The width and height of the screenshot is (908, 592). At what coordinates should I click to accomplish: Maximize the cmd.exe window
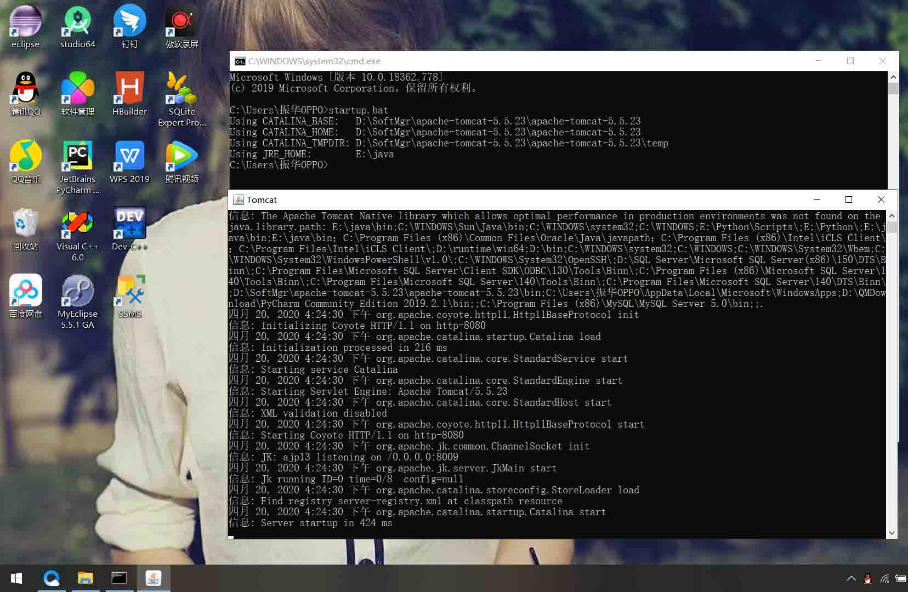click(850, 61)
